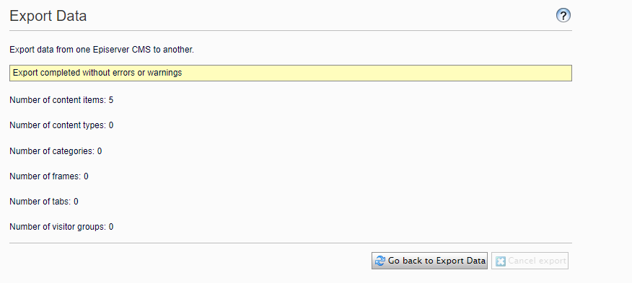
Task: Go back to Export Data via button label
Action: (x=436, y=261)
